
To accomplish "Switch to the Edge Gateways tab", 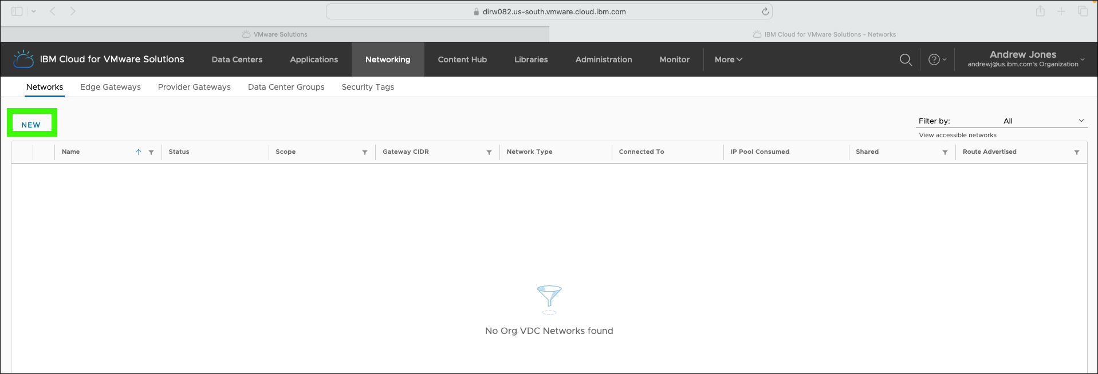I will click(x=111, y=87).
